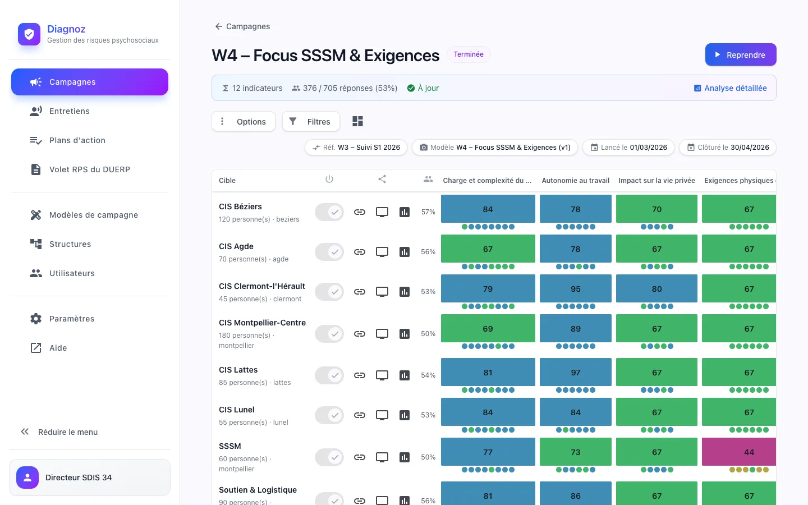Toggle the CIS Béziers activation switch
The width and height of the screenshot is (808, 505).
(x=329, y=212)
